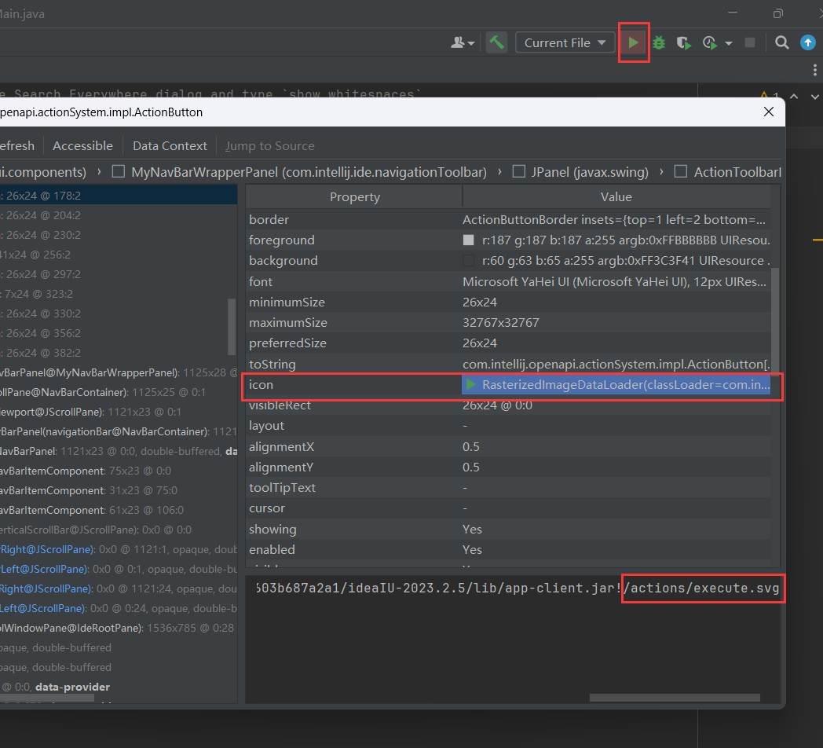Select tree row 26x24 @ 204:2
Image resolution: width=823 pixels, height=748 pixels.
click(x=119, y=215)
